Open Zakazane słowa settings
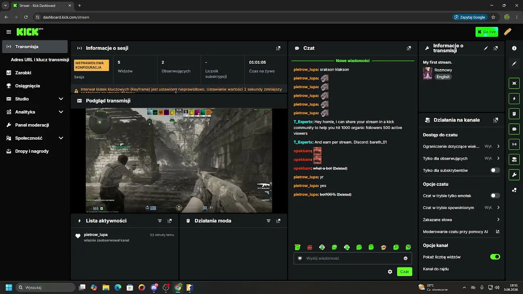 tap(461, 220)
